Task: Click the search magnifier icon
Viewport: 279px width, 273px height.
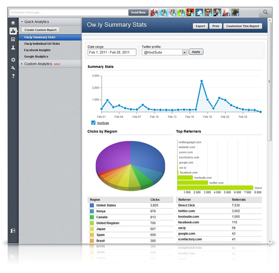Action: click(266, 12)
